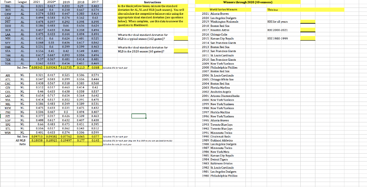Select the LAD team cell
Viewport: 367px width, 187px height.
pyautogui.click(x=8, y=95)
